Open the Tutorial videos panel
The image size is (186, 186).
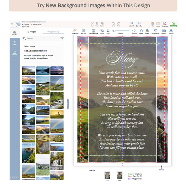14,53
